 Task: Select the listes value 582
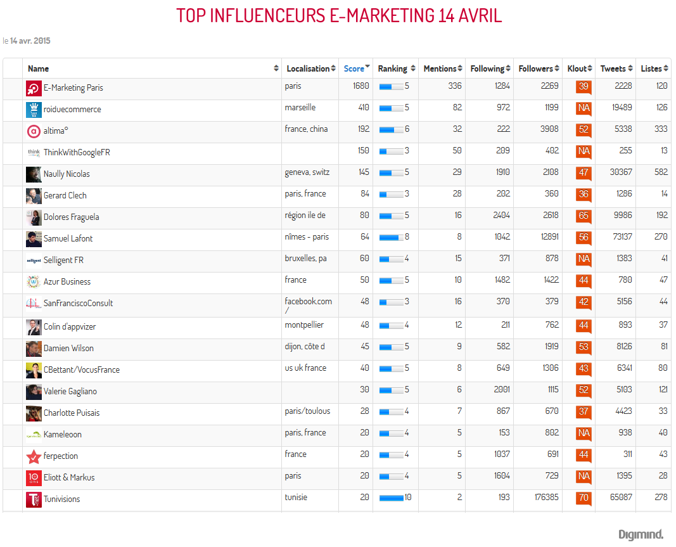(661, 172)
